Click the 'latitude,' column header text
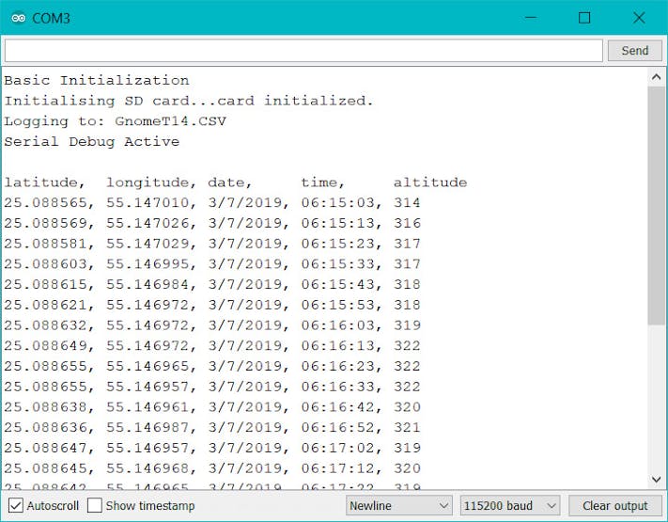The width and height of the screenshot is (668, 522). pyautogui.click(x=44, y=182)
